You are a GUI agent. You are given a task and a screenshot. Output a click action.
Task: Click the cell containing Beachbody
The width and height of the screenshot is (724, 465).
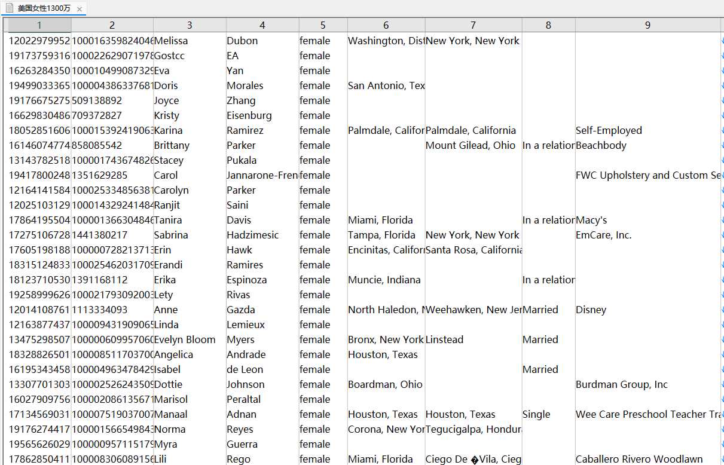click(x=648, y=145)
